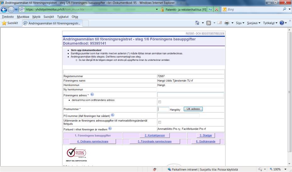Click help icon next to Förbund i vilket
Viewport: 292px width, 172px height.
[110, 129]
